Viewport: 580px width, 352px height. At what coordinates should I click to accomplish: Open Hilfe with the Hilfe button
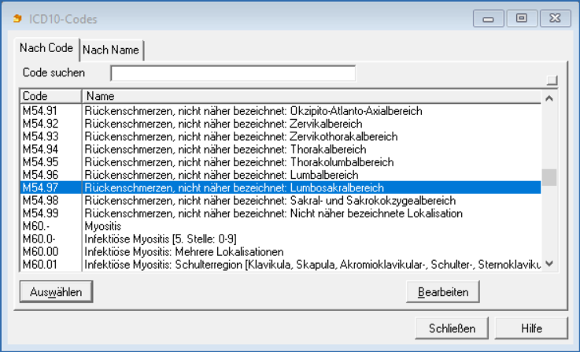click(x=531, y=328)
